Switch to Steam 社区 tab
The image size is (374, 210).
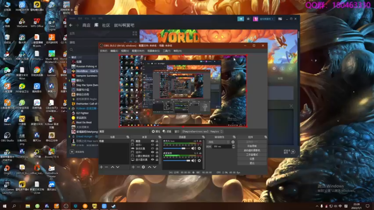click(106, 25)
